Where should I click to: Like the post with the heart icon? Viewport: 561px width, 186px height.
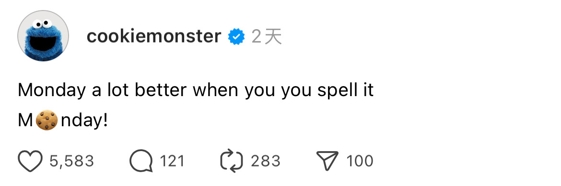pyautogui.click(x=30, y=161)
